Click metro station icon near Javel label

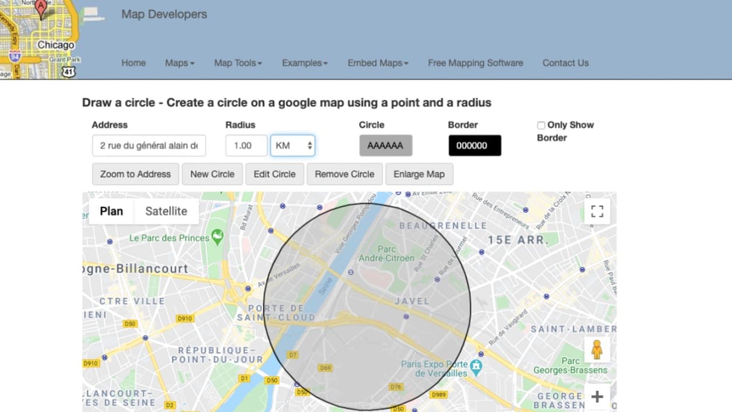pyautogui.click(x=406, y=317)
